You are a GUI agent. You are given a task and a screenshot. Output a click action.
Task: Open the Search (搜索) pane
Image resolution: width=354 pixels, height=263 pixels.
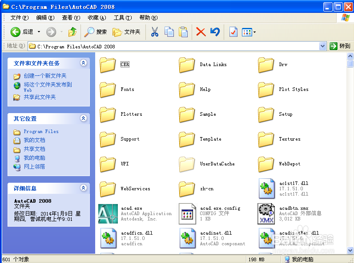(95, 32)
